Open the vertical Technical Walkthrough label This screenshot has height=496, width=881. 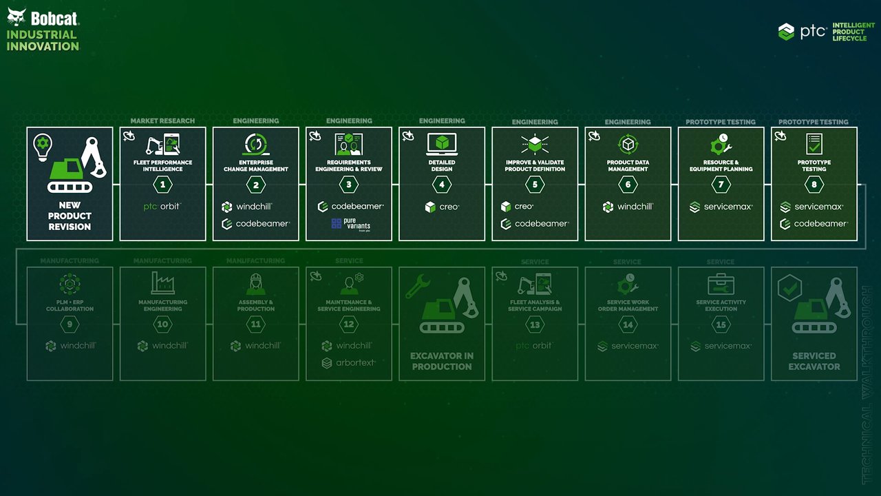(x=867, y=384)
